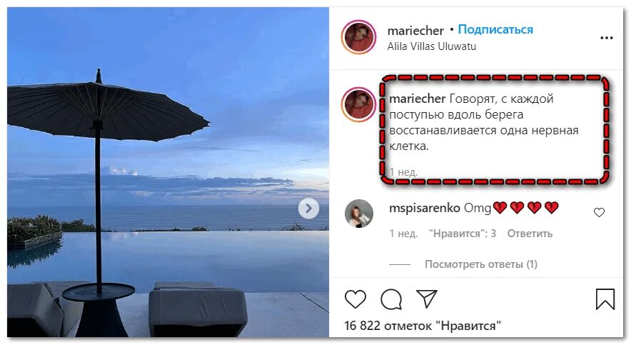Share the post using the paper plane icon
This screenshot has width=631, height=345.
(427, 299)
